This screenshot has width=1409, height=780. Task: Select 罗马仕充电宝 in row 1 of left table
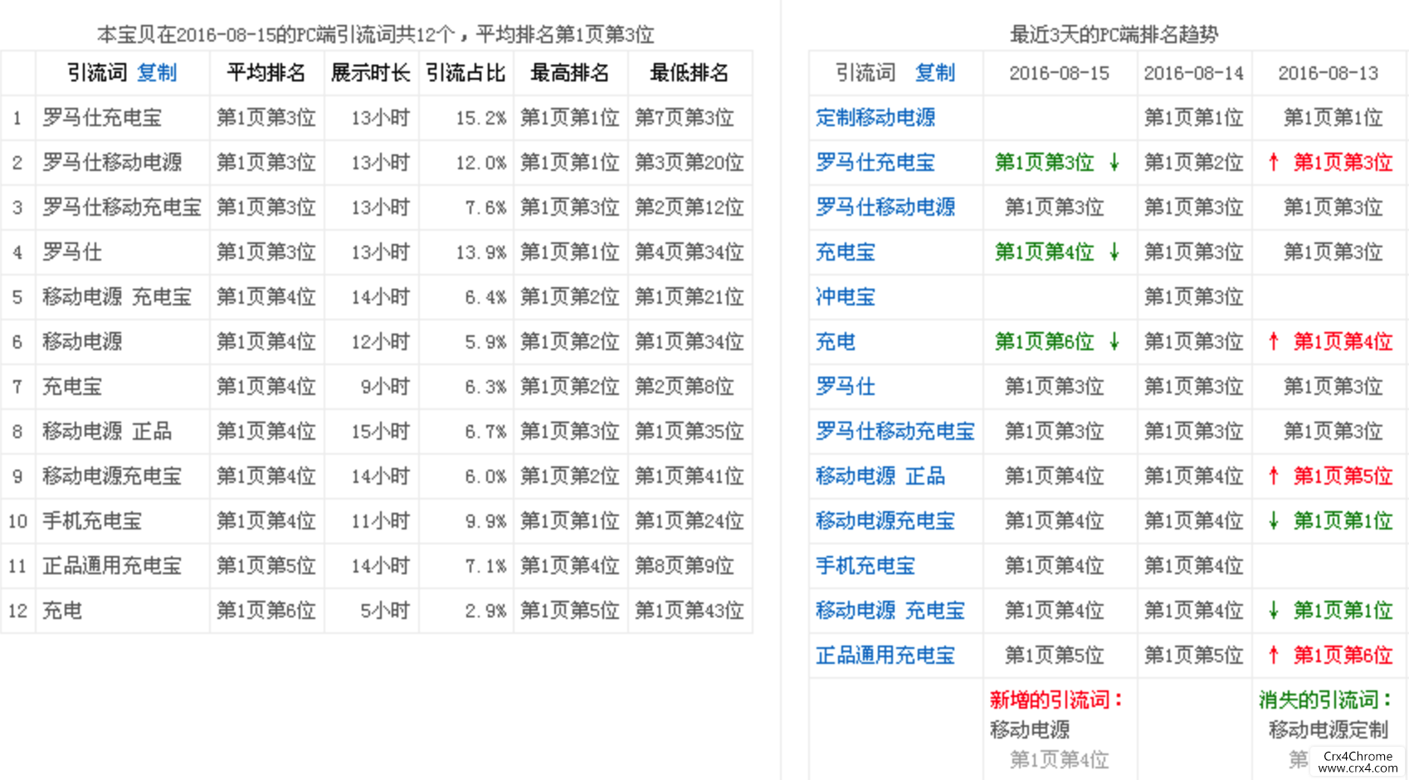[102, 118]
